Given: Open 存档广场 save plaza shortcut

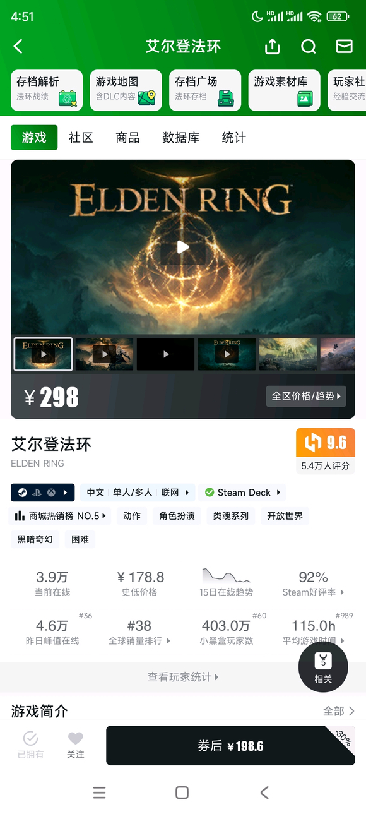Looking at the screenshot, I should coord(205,90).
